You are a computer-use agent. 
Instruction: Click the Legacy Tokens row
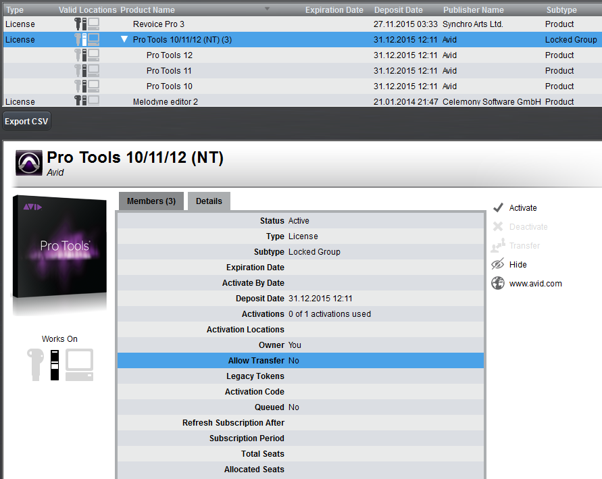tap(301, 376)
